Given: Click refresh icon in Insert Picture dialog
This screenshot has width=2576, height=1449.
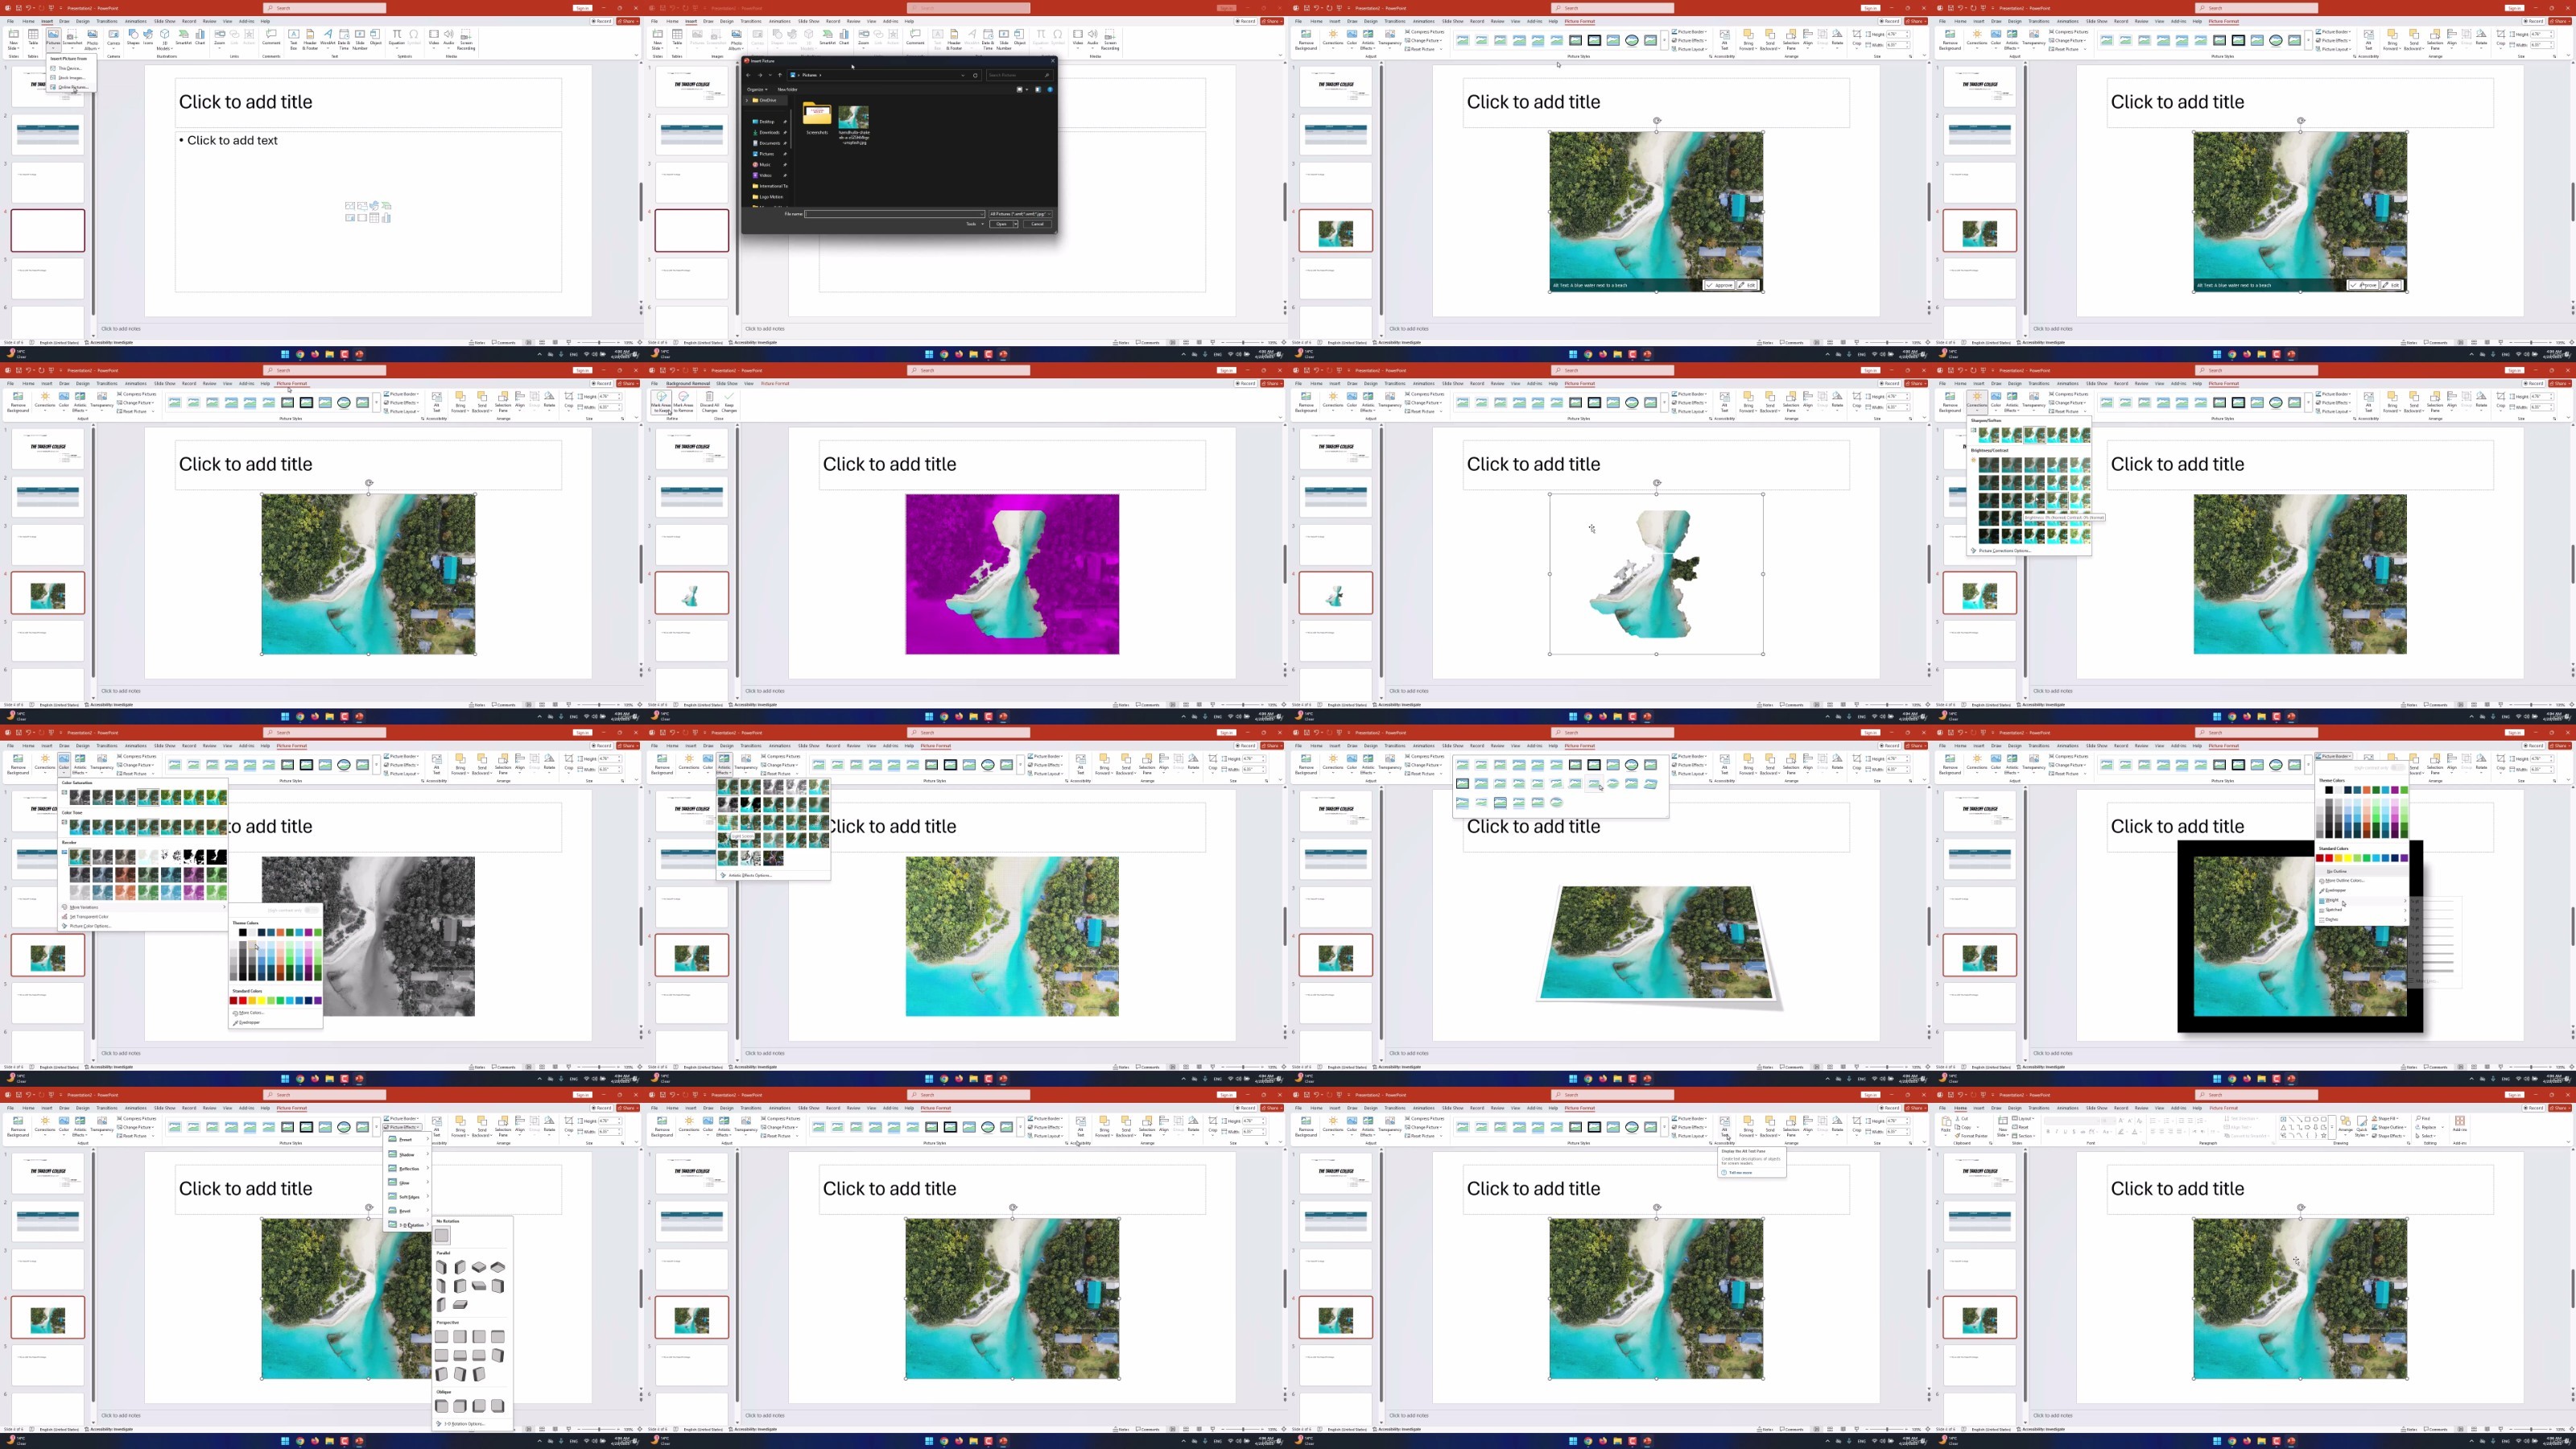Looking at the screenshot, I should (975, 75).
